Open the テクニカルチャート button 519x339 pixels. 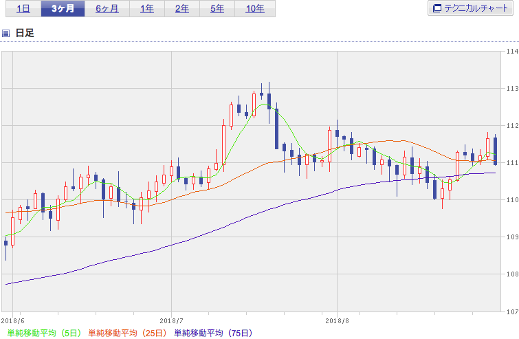(x=470, y=8)
